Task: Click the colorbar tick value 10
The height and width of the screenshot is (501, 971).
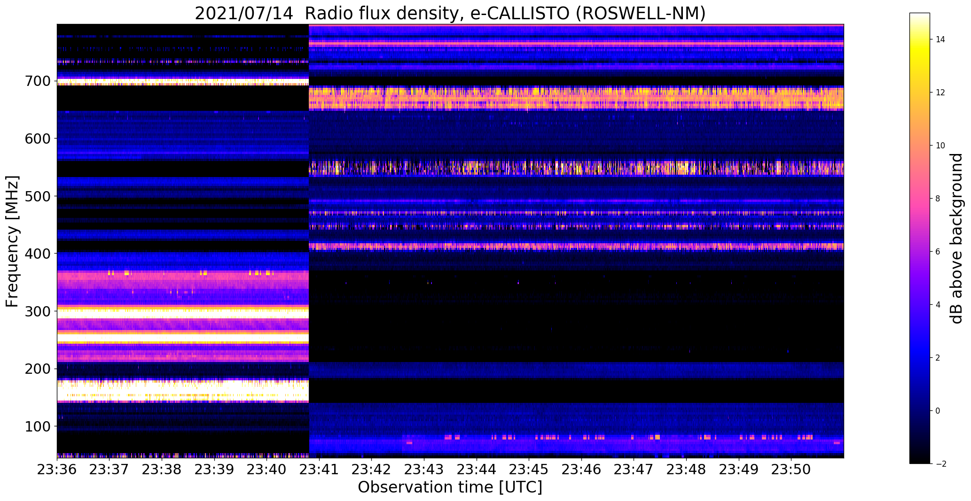Action: pyautogui.click(x=940, y=146)
